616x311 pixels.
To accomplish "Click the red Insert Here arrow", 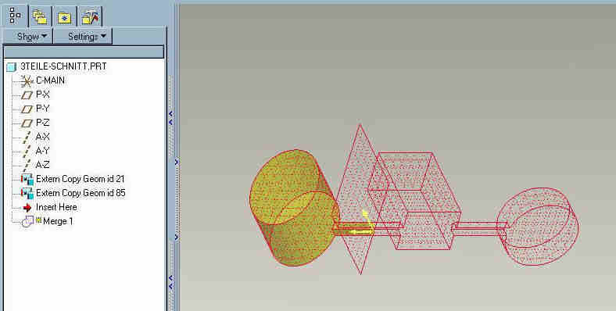I will point(27,207).
